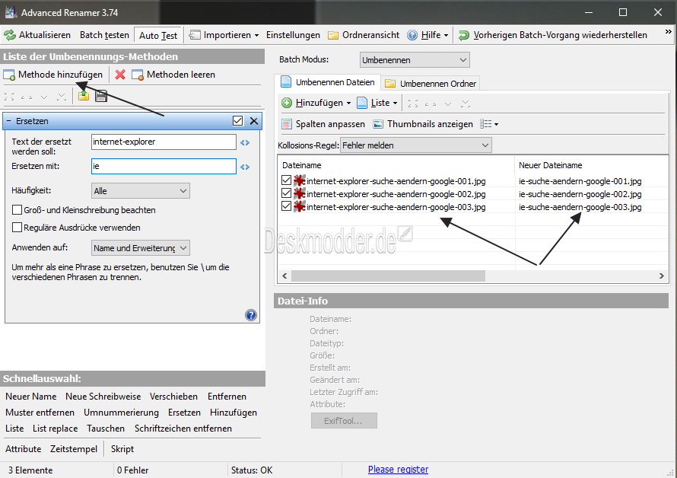The width and height of the screenshot is (677, 478).
Task: Open the Importieren dropdown menu
Action: 224,35
